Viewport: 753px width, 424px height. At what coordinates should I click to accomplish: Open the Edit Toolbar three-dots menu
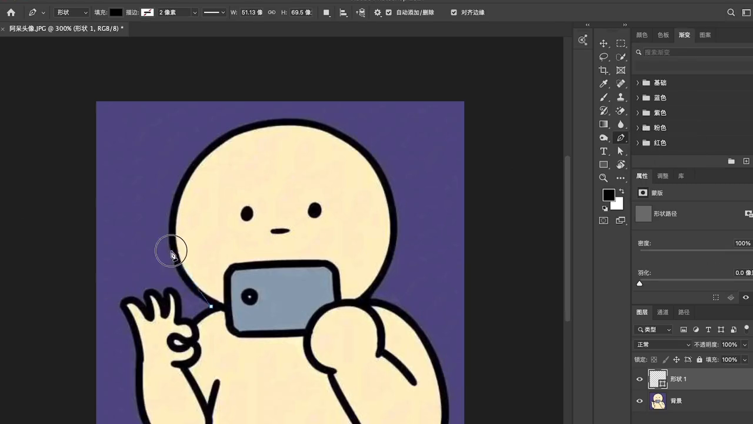(621, 178)
